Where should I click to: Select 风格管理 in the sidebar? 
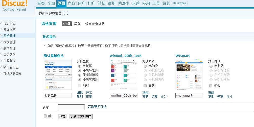tap(9, 36)
